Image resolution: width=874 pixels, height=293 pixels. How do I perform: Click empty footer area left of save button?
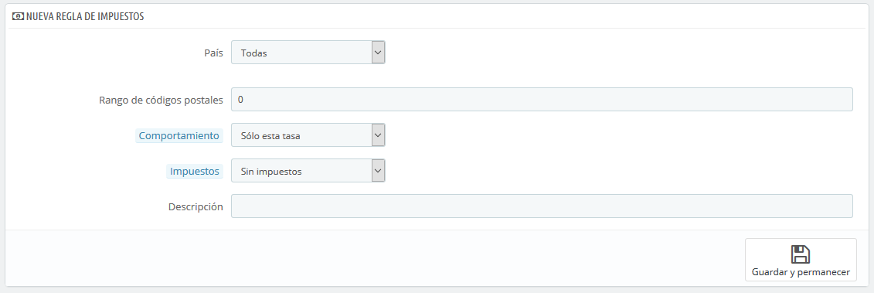coord(373,260)
